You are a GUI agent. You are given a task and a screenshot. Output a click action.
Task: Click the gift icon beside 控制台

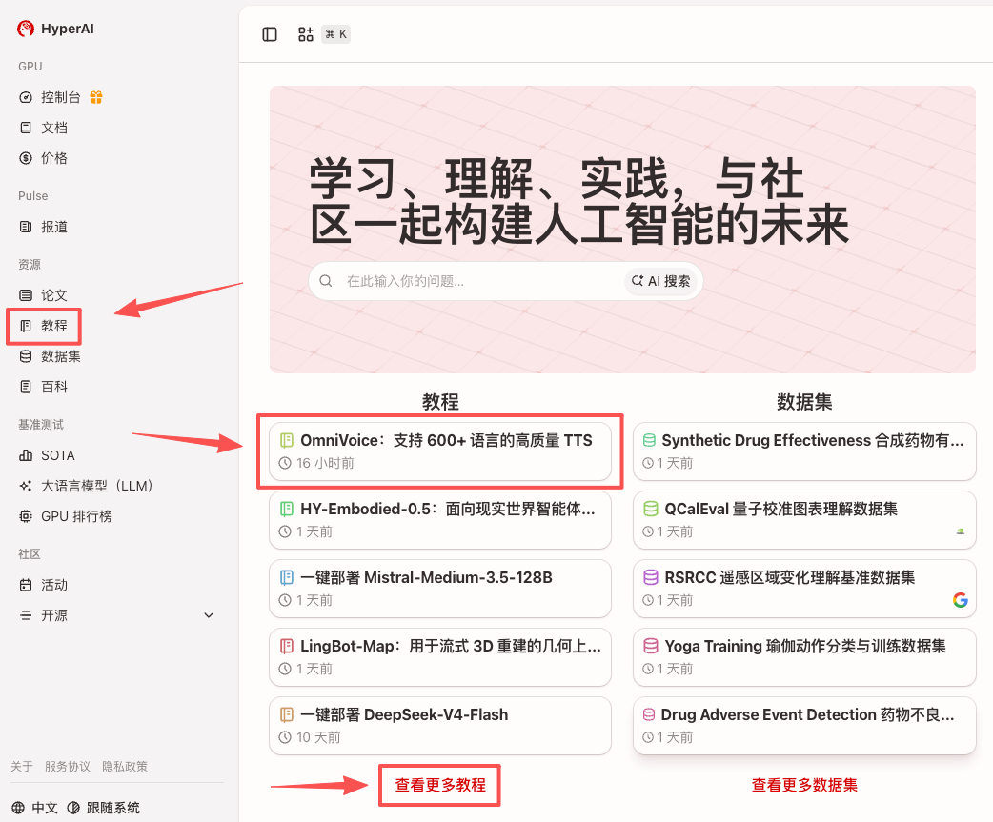pyautogui.click(x=96, y=97)
